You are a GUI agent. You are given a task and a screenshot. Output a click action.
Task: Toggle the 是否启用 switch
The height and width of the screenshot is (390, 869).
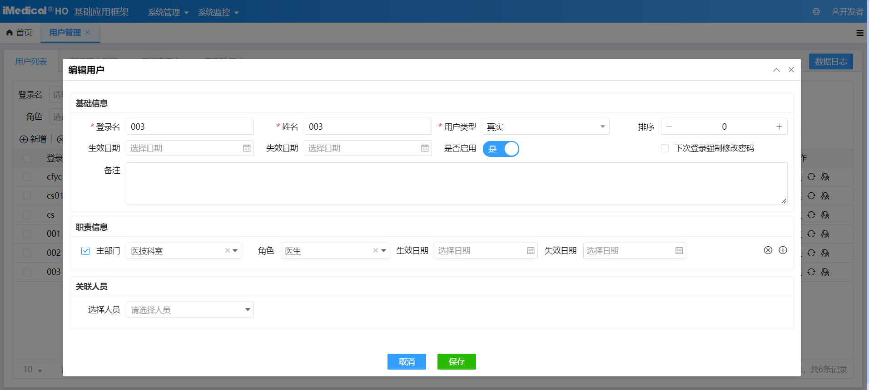point(501,149)
